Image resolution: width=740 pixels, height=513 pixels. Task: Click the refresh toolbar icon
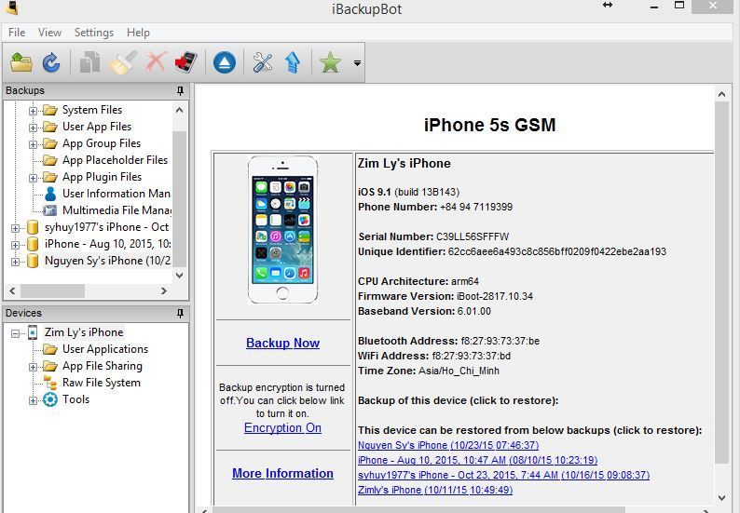point(51,62)
